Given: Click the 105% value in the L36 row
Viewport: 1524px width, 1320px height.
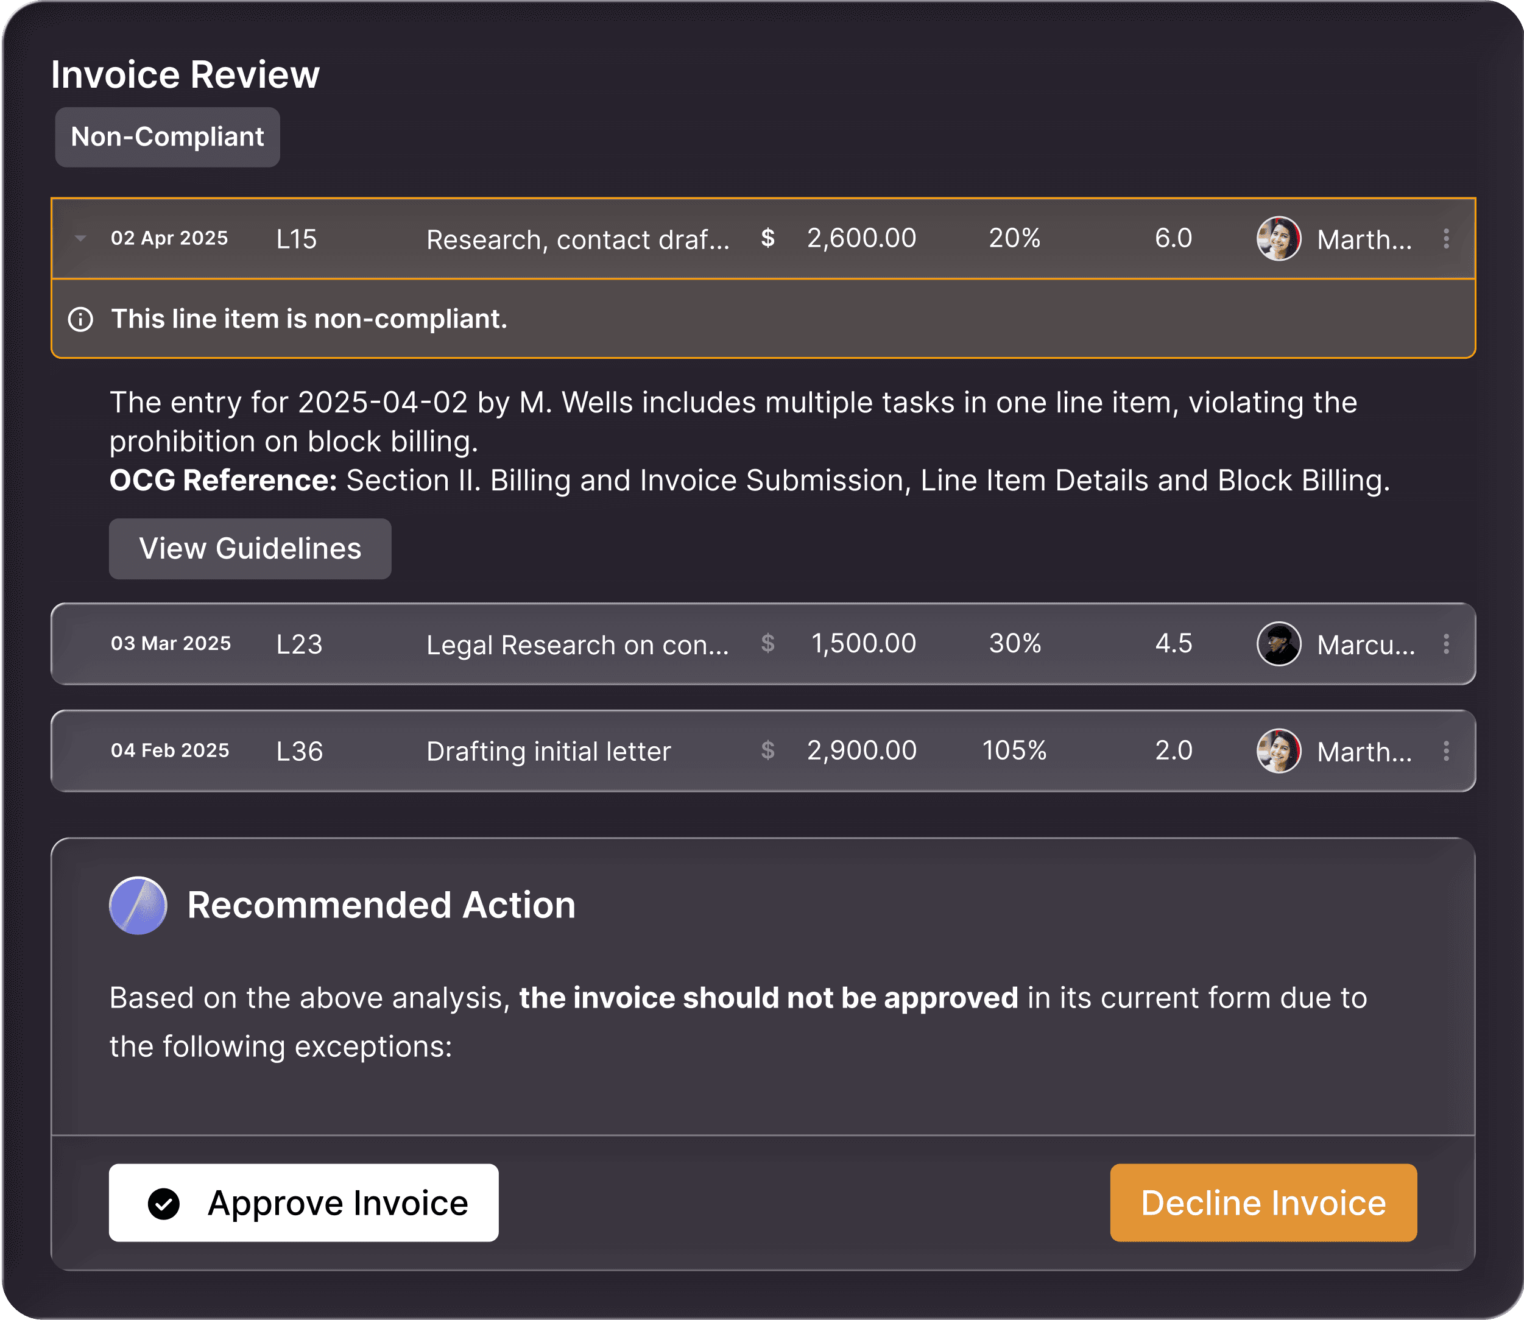Looking at the screenshot, I should click(x=1014, y=750).
